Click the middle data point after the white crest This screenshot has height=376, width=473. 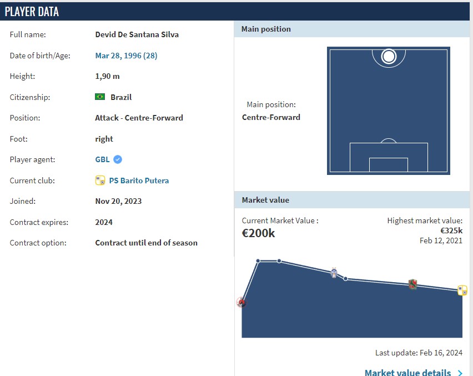point(345,278)
